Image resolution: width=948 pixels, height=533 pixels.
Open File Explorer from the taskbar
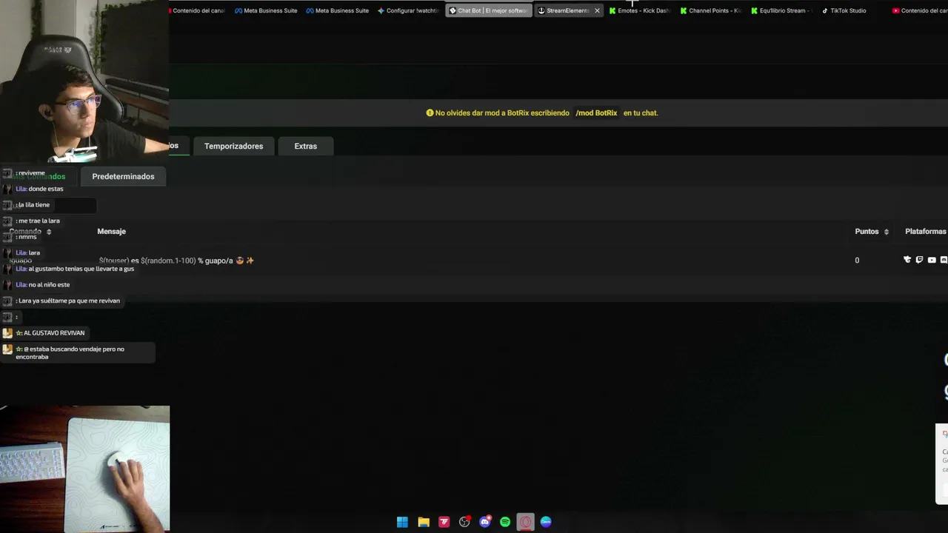424,522
